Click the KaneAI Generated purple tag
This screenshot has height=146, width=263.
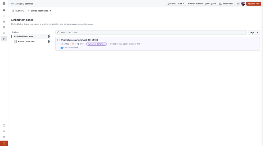[x=97, y=44]
